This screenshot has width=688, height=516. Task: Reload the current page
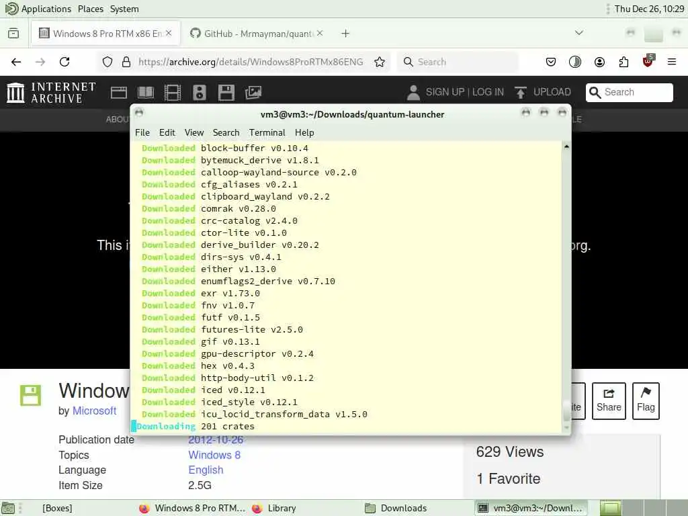(64, 62)
